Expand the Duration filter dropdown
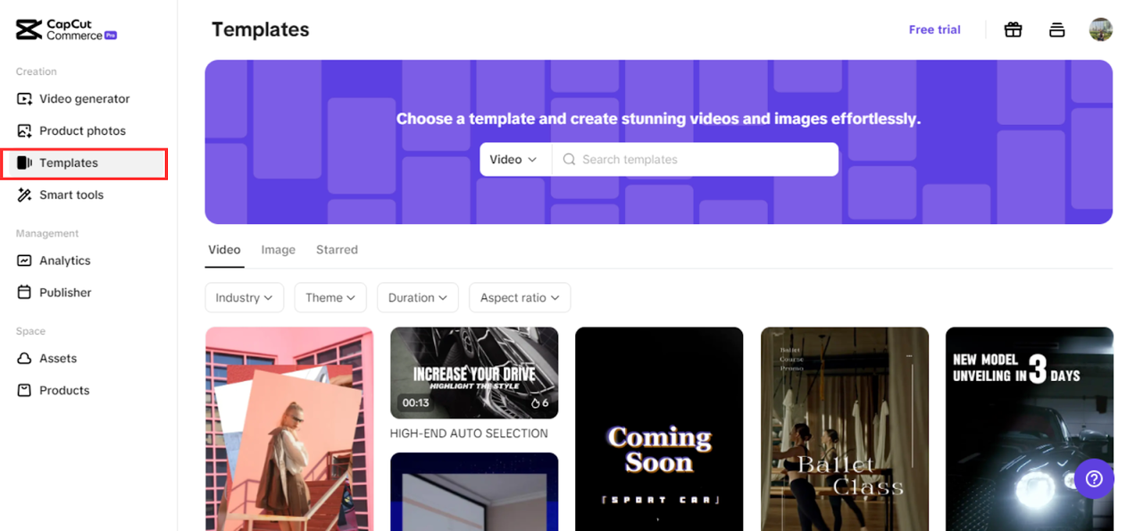The image size is (1143, 531). 418,298
